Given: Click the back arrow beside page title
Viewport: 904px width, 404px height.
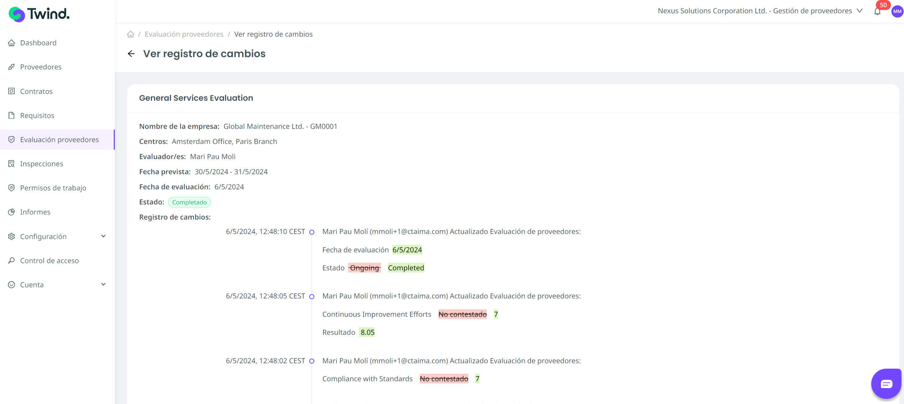Looking at the screenshot, I should 131,54.
